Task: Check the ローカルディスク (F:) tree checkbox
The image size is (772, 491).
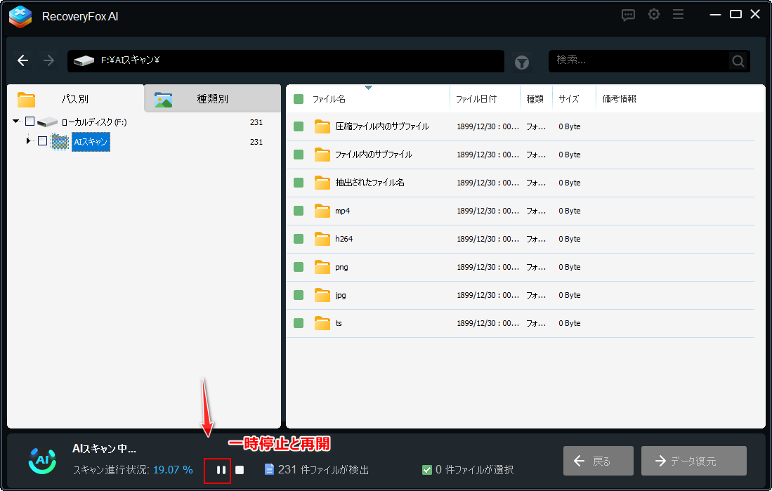Action: click(x=30, y=121)
